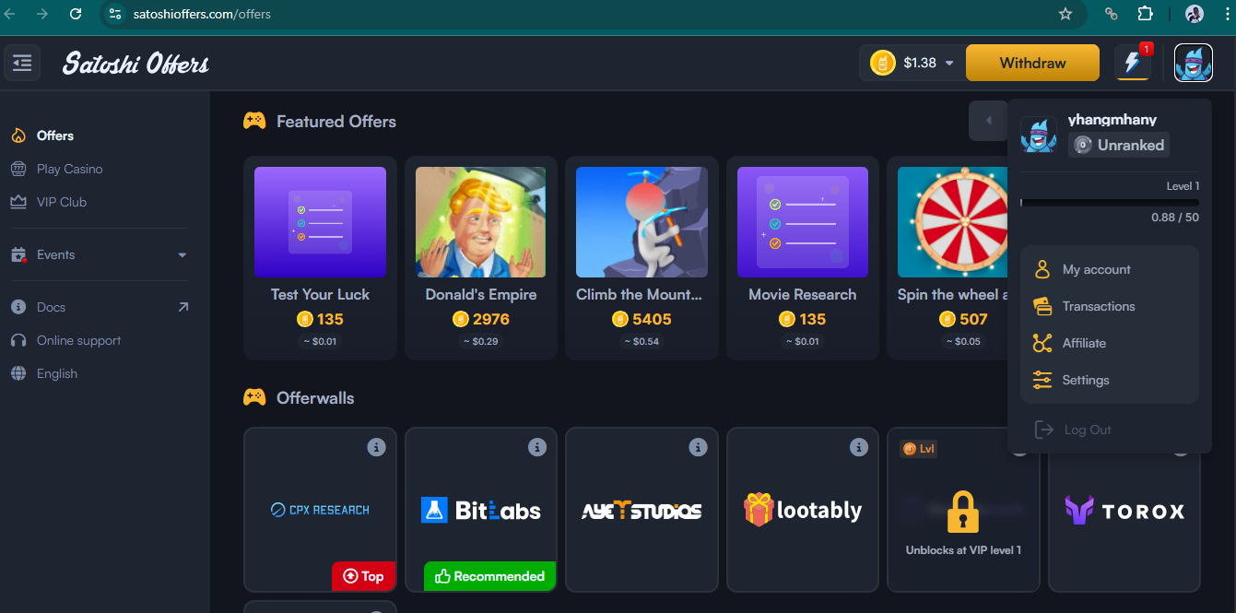Click the Docs info icon in sidebar
1236x613 pixels.
click(x=18, y=307)
